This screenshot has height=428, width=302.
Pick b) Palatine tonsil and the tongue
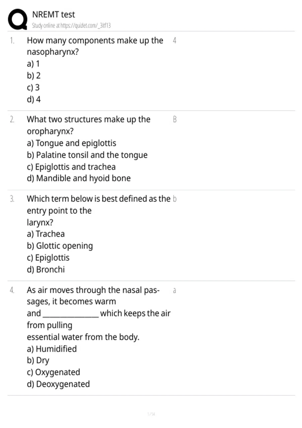pyautogui.click(x=87, y=155)
